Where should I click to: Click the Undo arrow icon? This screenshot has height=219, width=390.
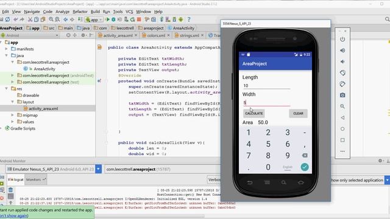(x=16, y=19)
